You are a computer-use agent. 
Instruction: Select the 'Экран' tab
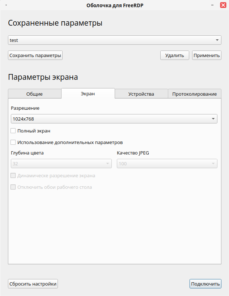click(88, 93)
